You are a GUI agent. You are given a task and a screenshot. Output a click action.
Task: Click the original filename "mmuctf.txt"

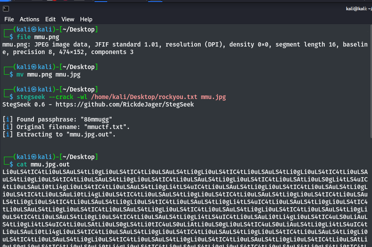pyautogui.click(x=105, y=127)
